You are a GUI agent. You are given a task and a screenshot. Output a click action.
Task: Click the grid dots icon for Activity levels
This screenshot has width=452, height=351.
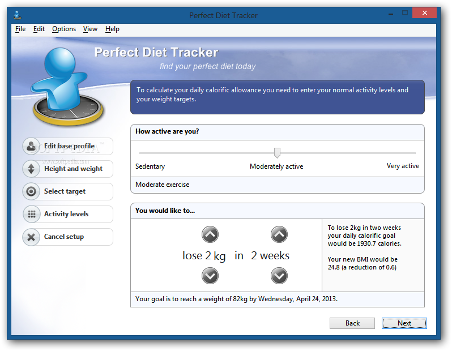(x=31, y=214)
